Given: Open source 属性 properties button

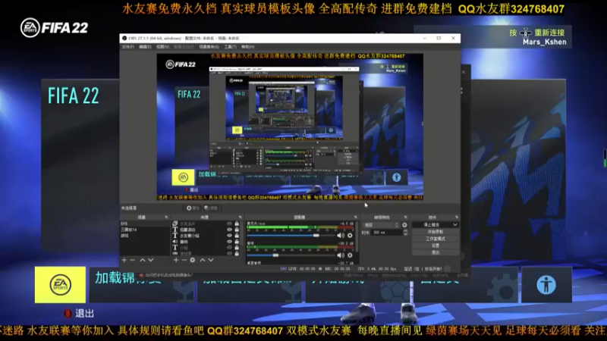Looking at the screenshot, I should (193, 208).
